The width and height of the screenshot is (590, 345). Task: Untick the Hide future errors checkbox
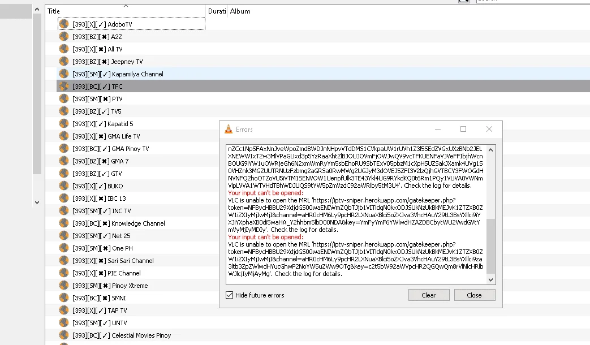point(229,295)
